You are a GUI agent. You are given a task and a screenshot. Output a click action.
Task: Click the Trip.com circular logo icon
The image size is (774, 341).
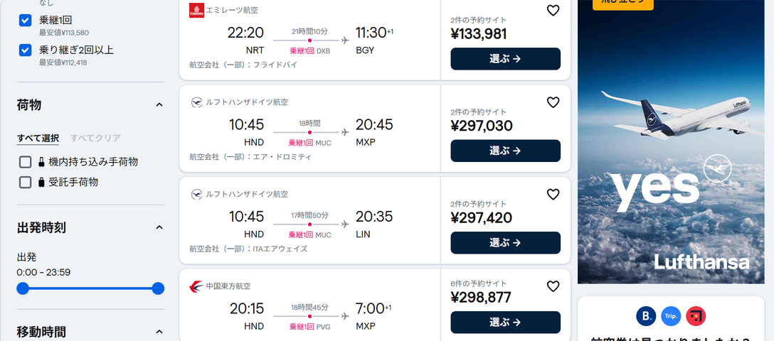click(671, 315)
